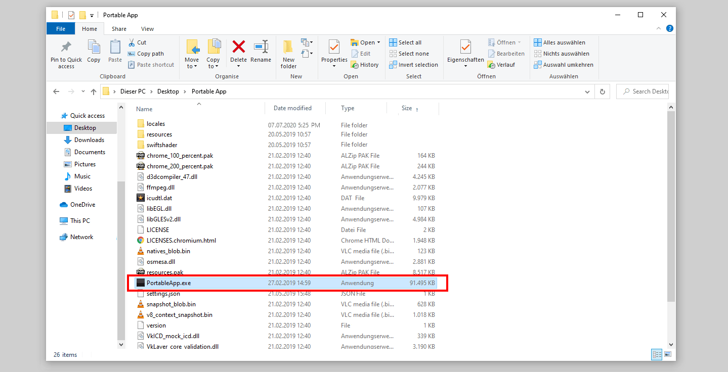The image size is (728, 372).
Task: Click the Copy ribbon icon
Action: [x=94, y=46]
